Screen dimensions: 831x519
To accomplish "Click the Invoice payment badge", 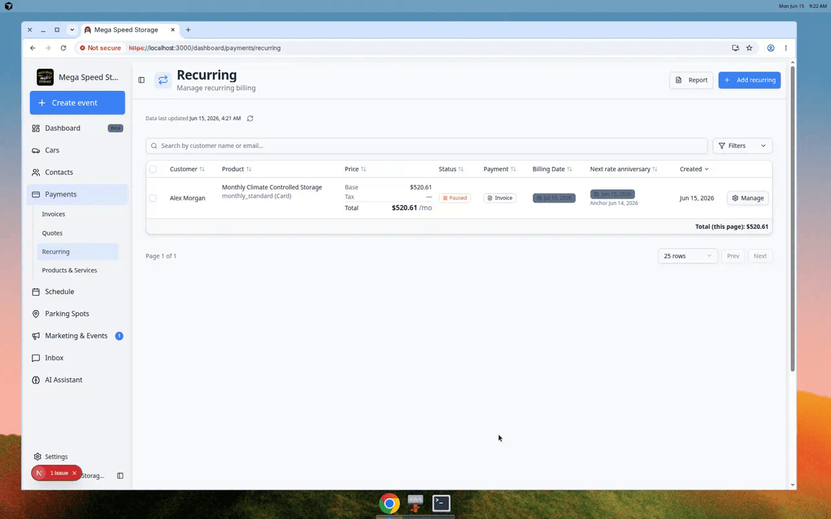I will (x=500, y=198).
